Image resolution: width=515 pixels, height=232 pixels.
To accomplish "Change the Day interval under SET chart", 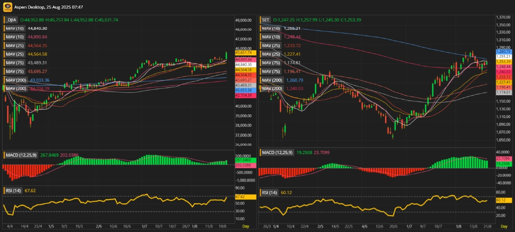I will click(x=504, y=226).
